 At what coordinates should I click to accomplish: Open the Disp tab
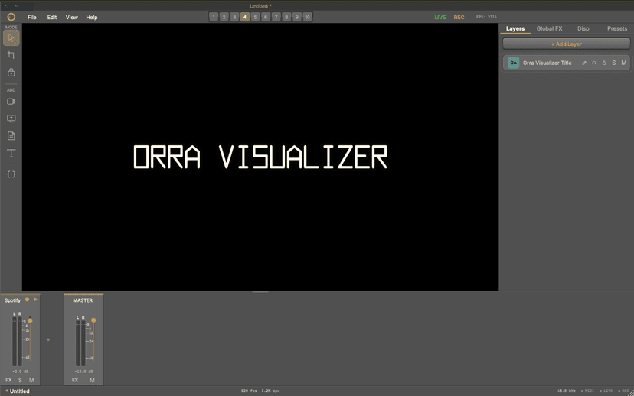(x=583, y=28)
